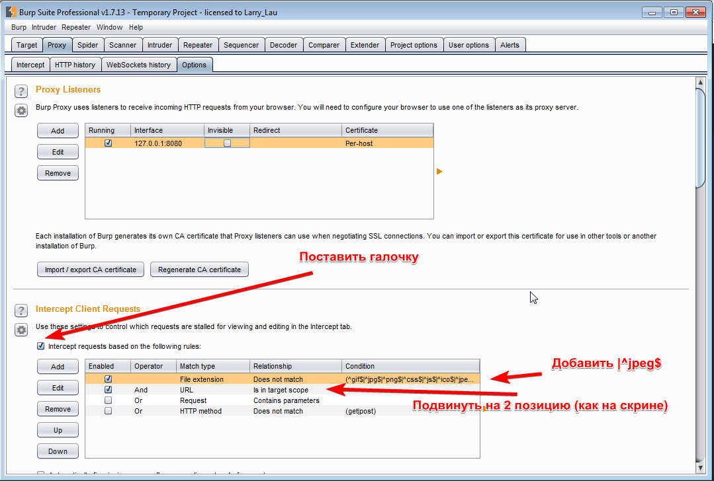The image size is (714, 481).
Task: Click the Burp Suite icon in title bar
Action: click(11, 12)
